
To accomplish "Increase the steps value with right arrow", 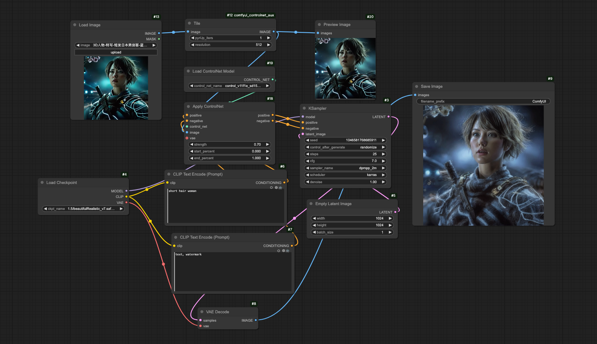I will (383, 154).
